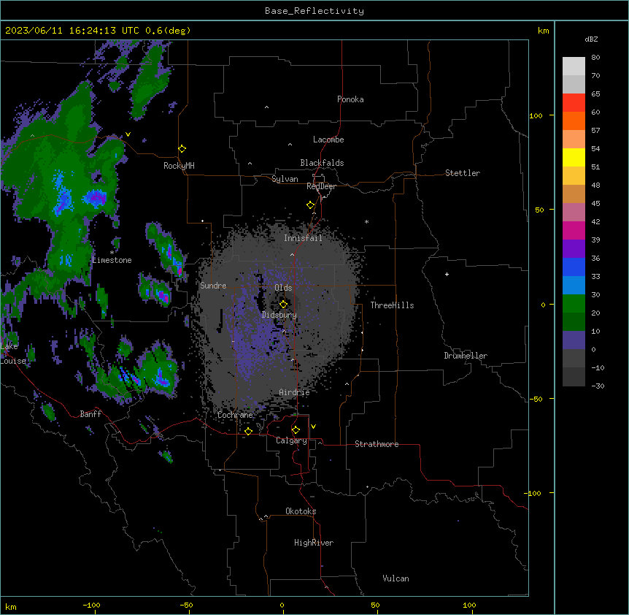
Task: Click the -100 tick on the bottom axis
Action: [x=91, y=605]
